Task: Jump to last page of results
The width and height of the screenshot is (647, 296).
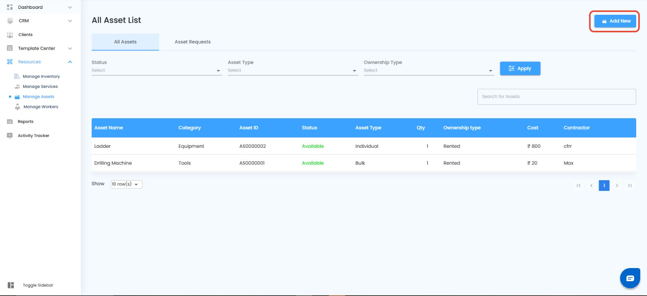Action: (630, 185)
